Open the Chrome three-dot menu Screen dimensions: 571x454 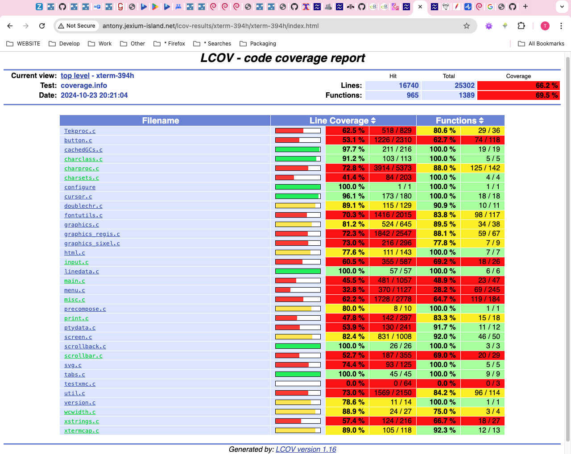(x=561, y=26)
